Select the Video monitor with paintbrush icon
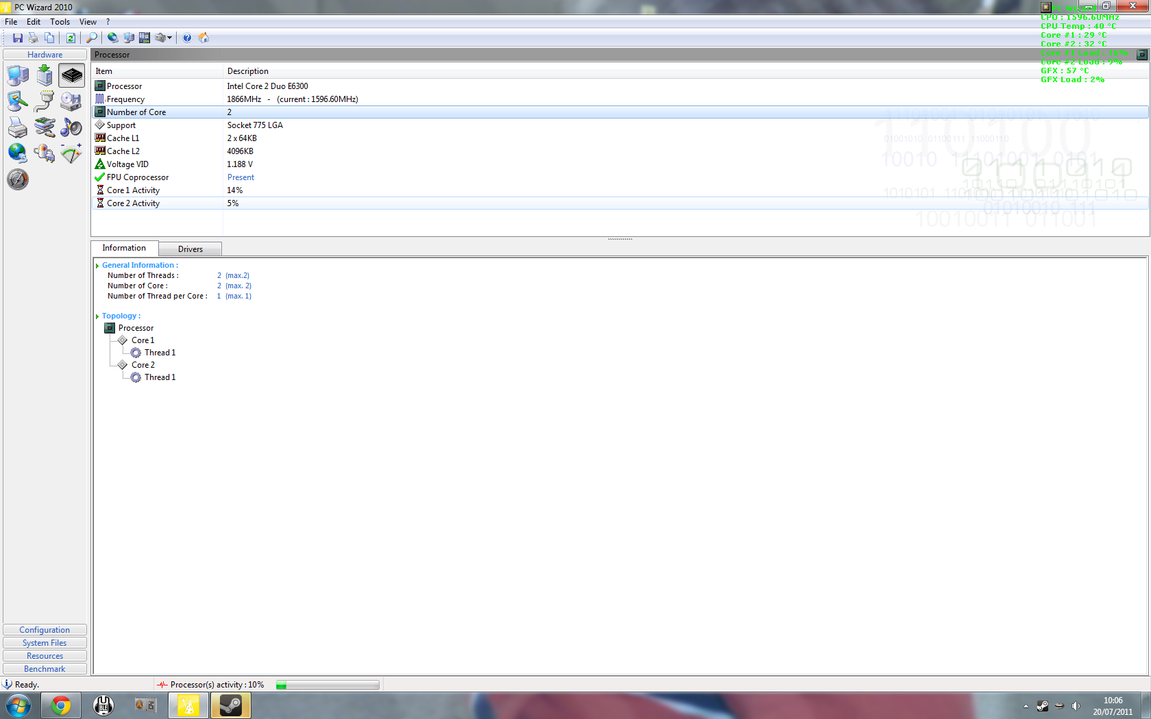Image resolution: width=1151 pixels, height=719 pixels. (x=18, y=101)
